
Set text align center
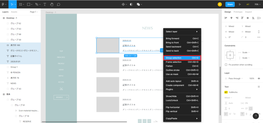coord(230,114)
